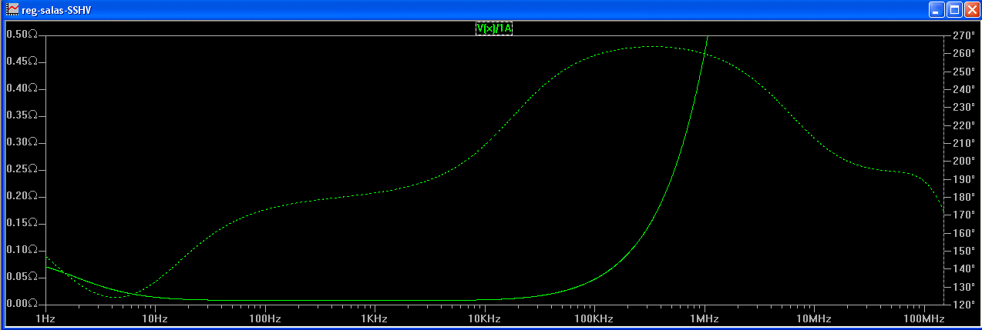Click the 0.40Ω left axis label
This screenshot has height=330, width=982.
22,88
